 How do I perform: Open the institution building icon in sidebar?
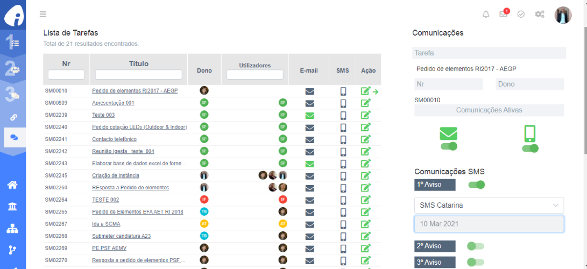pyautogui.click(x=12, y=207)
